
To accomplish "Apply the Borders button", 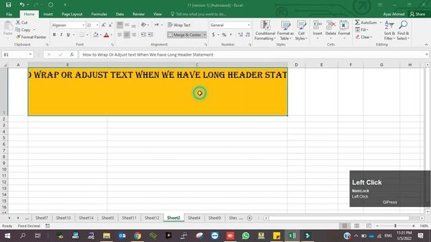I will pyautogui.click(x=82, y=35).
